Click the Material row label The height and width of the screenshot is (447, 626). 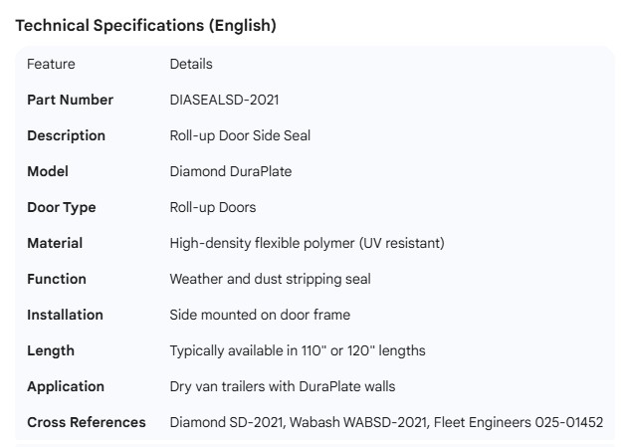[x=55, y=243]
